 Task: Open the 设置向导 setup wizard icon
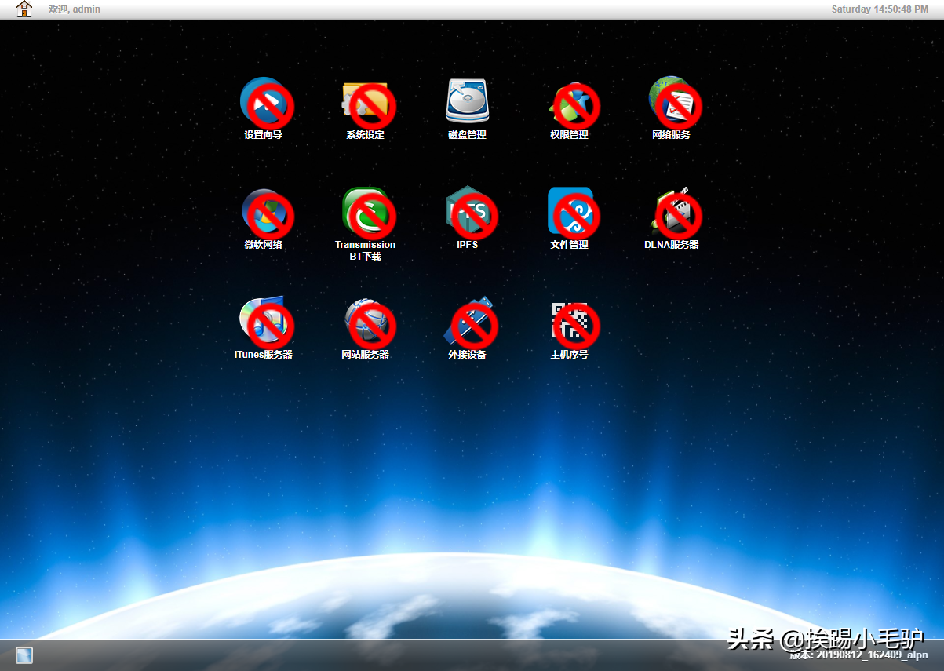tap(264, 102)
